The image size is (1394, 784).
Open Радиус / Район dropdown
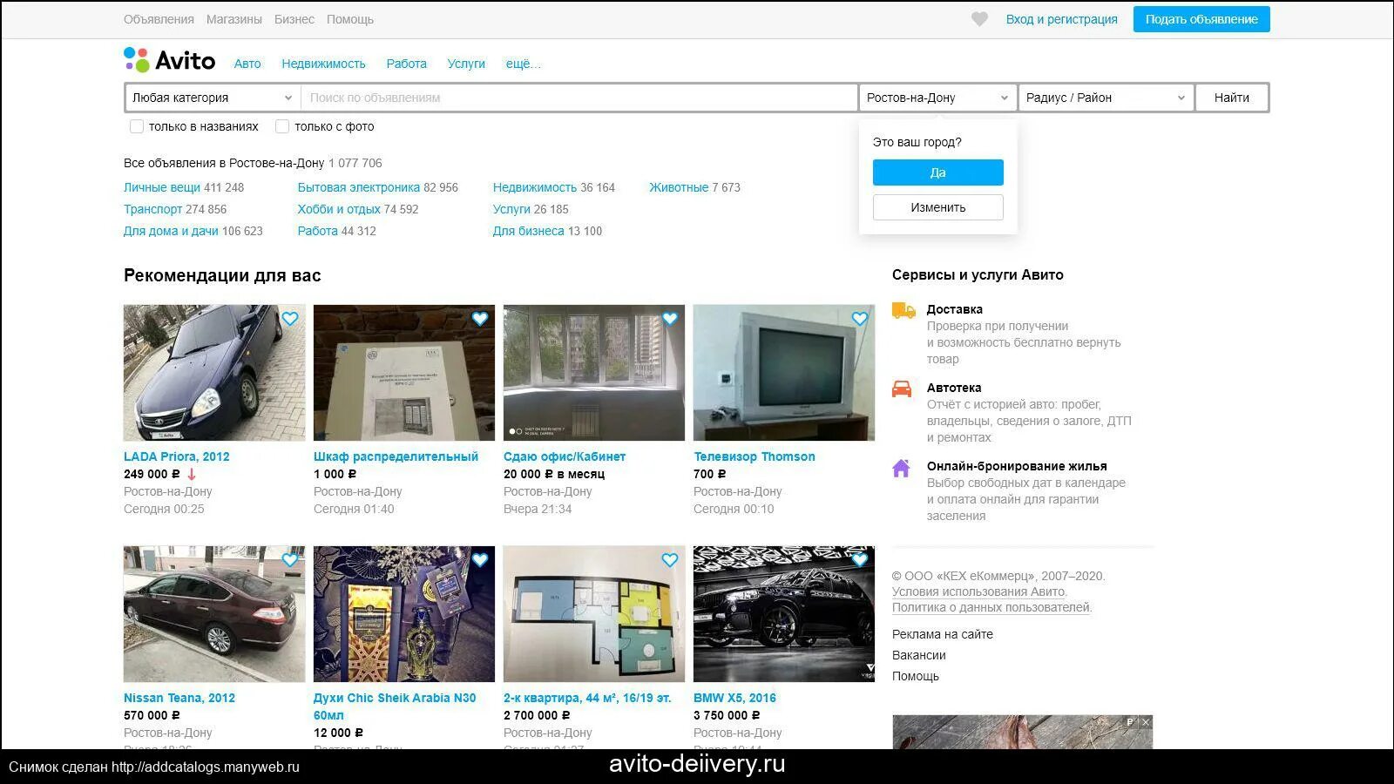1106,98
